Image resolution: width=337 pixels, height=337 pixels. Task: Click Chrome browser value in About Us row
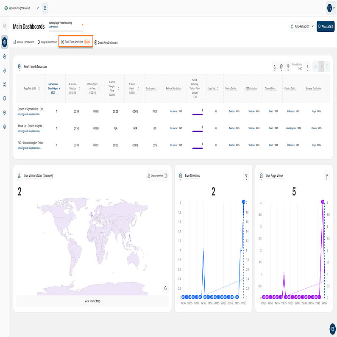(316, 128)
